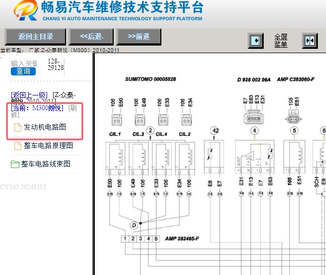326x275 pixels.
Task: Click the green folder icon of 整车电路线束图
Action: 15,164
